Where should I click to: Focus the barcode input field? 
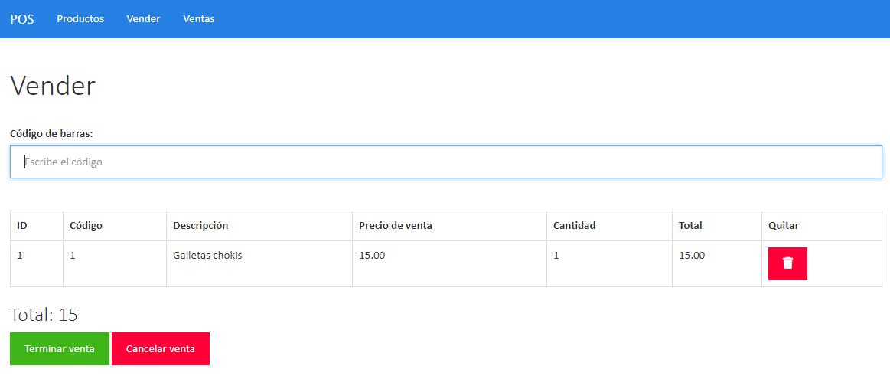[446, 162]
